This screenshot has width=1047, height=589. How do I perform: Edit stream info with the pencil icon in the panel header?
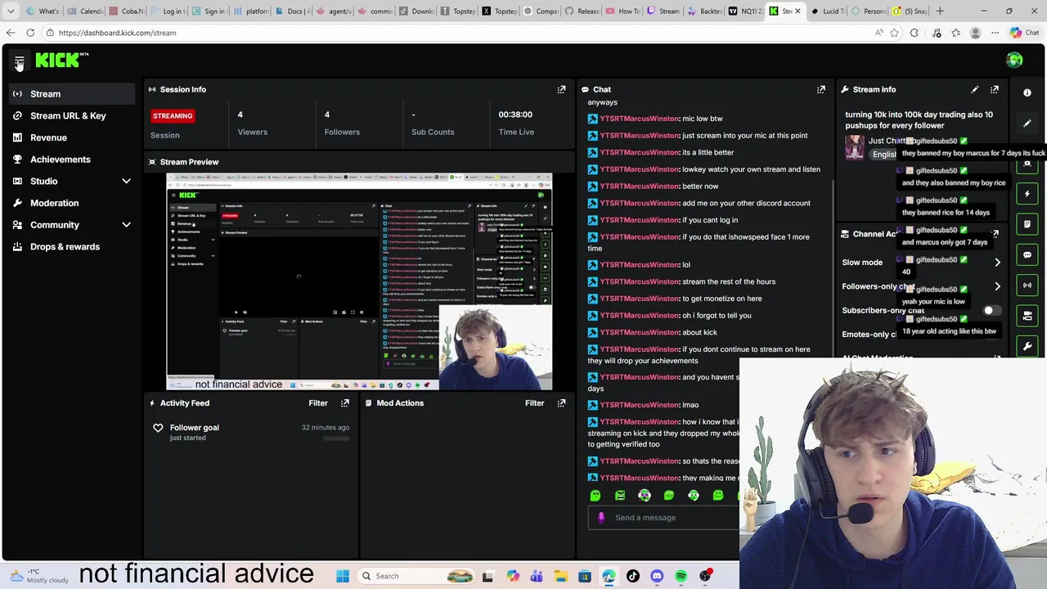[974, 89]
